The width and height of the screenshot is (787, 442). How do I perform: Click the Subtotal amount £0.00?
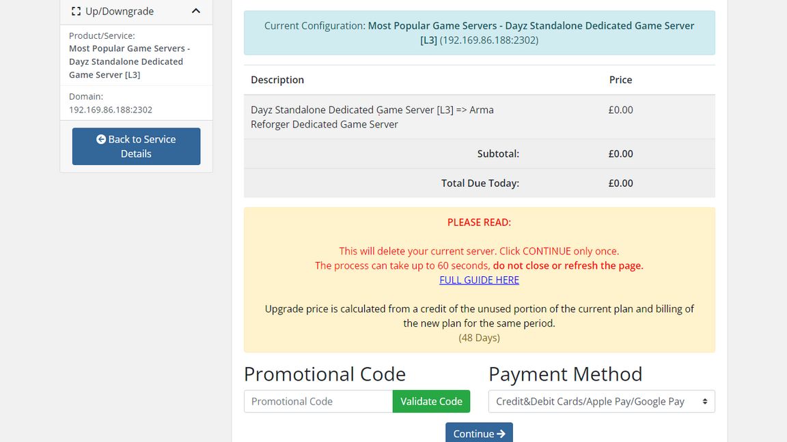pos(620,153)
